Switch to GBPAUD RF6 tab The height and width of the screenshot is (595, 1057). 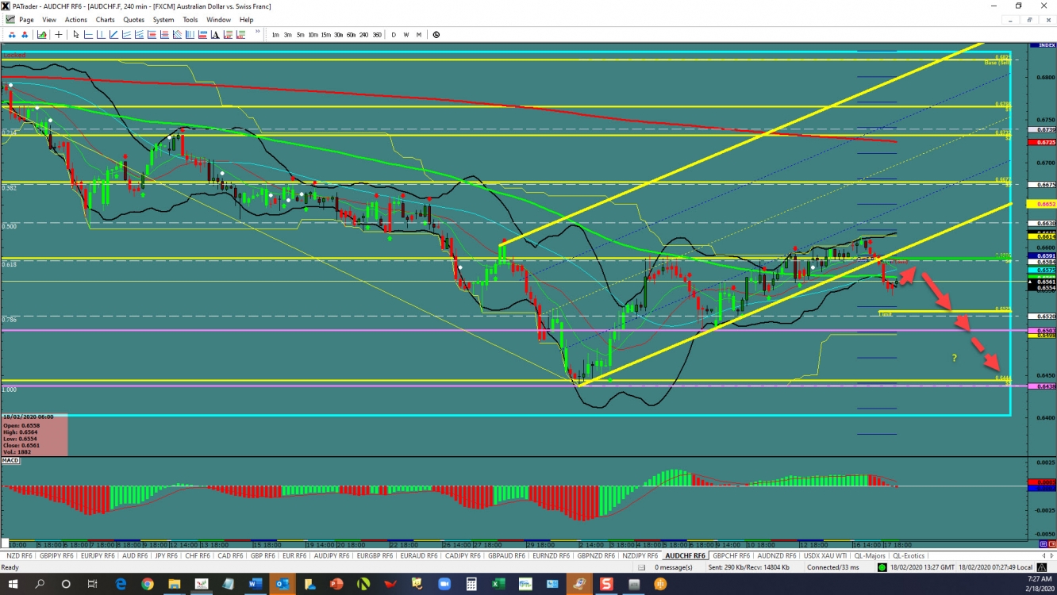pyautogui.click(x=506, y=555)
